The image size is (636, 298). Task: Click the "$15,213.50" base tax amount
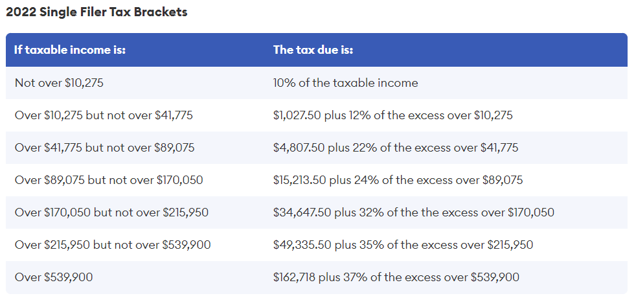(x=299, y=180)
